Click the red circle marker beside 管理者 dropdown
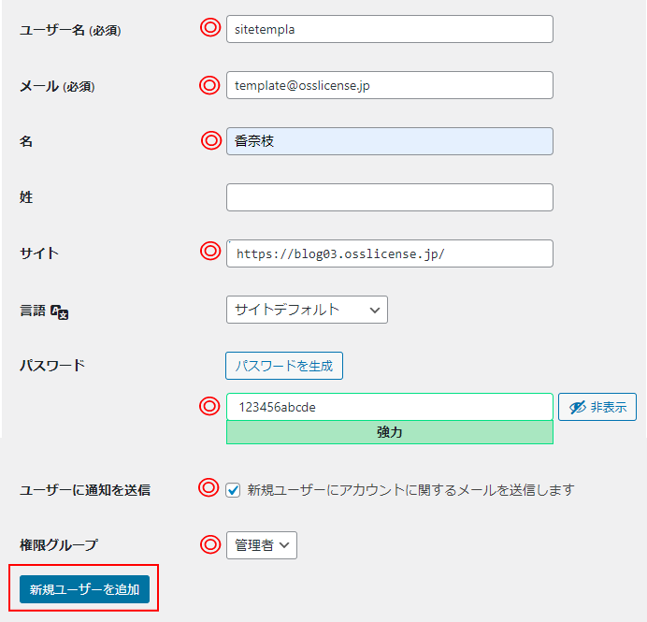Viewport: 647px width, 622px height. (x=210, y=543)
